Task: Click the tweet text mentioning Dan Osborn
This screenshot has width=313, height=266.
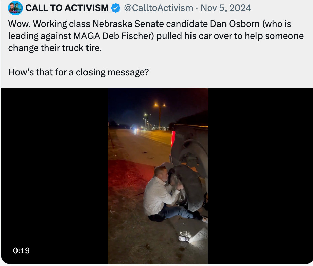Action: (x=156, y=36)
